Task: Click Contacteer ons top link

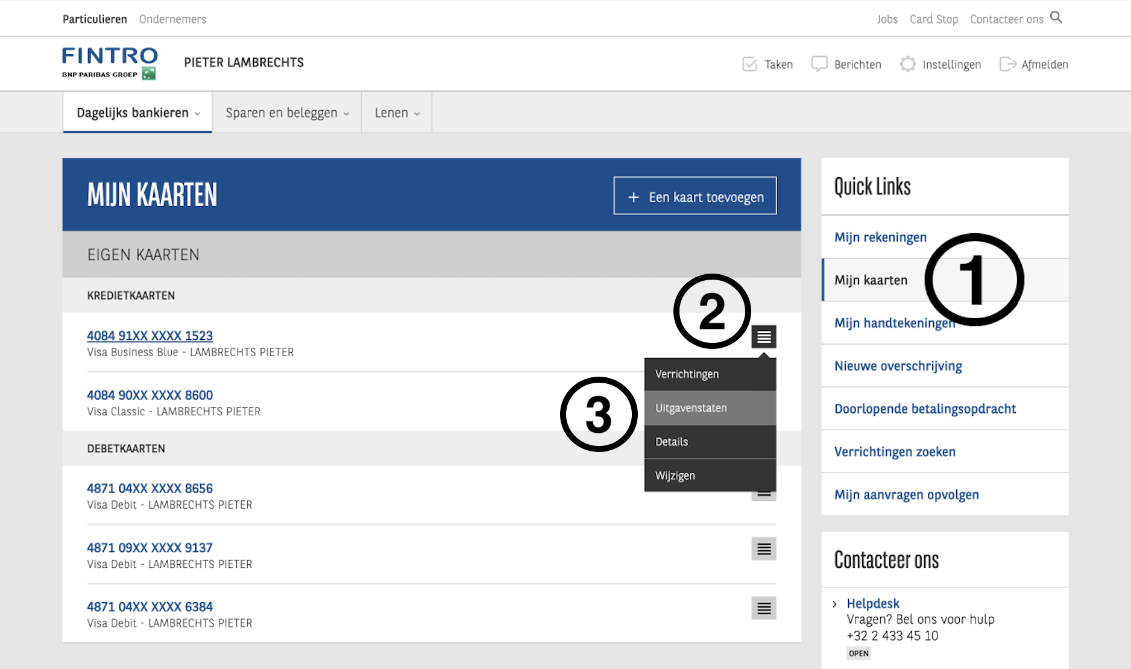Action: point(1007,19)
